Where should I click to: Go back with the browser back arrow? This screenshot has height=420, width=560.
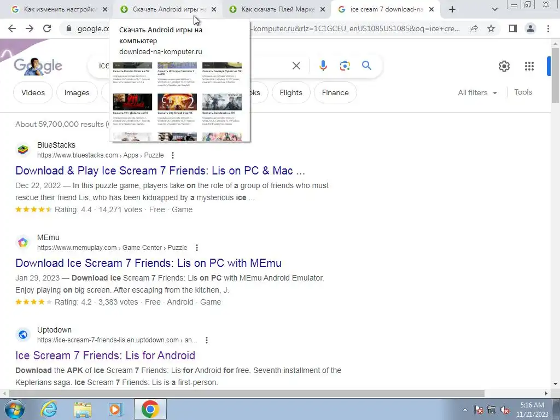coord(12,28)
